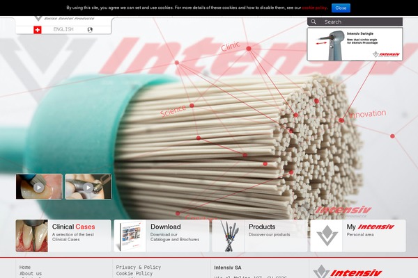Open the ENGLISH language selector
The width and height of the screenshot is (418, 278).
[x=63, y=29]
